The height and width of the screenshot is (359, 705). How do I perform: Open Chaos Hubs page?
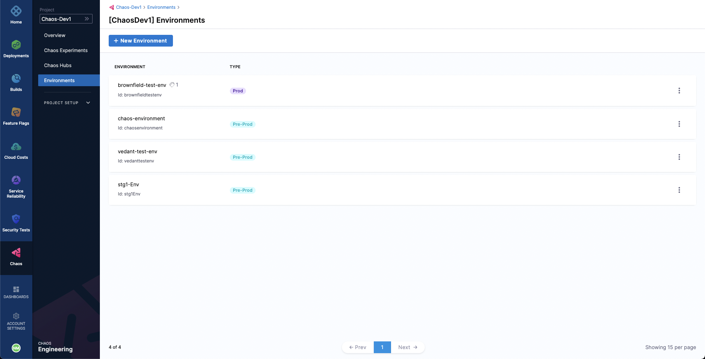pyautogui.click(x=58, y=65)
